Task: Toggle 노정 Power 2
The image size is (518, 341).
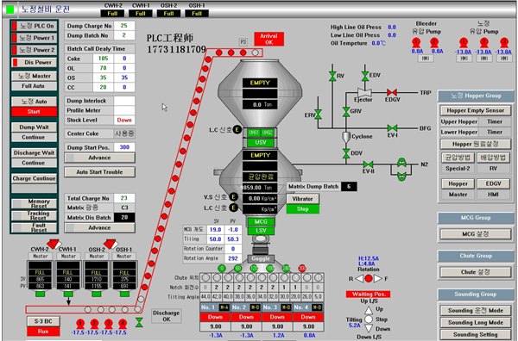Action: point(34,50)
